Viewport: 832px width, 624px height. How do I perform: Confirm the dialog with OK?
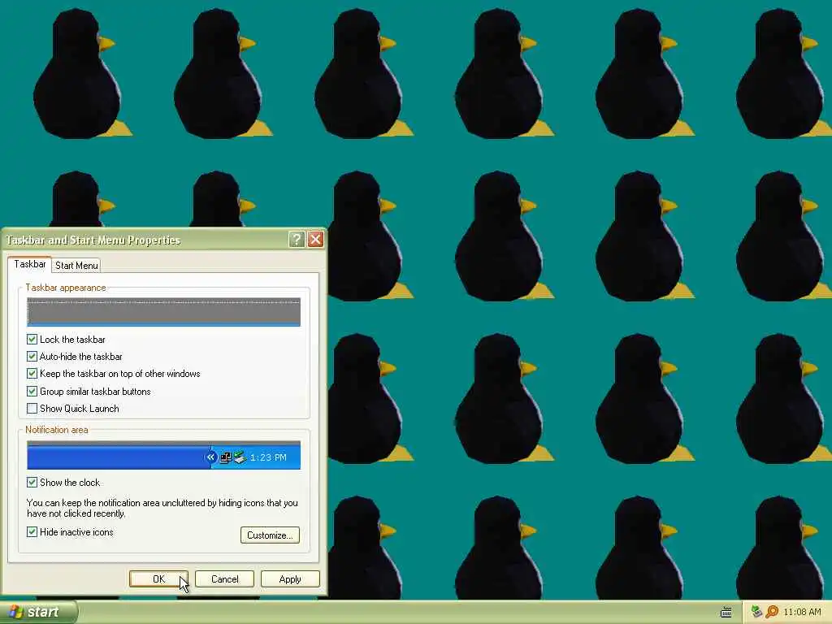[x=158, y=578]
